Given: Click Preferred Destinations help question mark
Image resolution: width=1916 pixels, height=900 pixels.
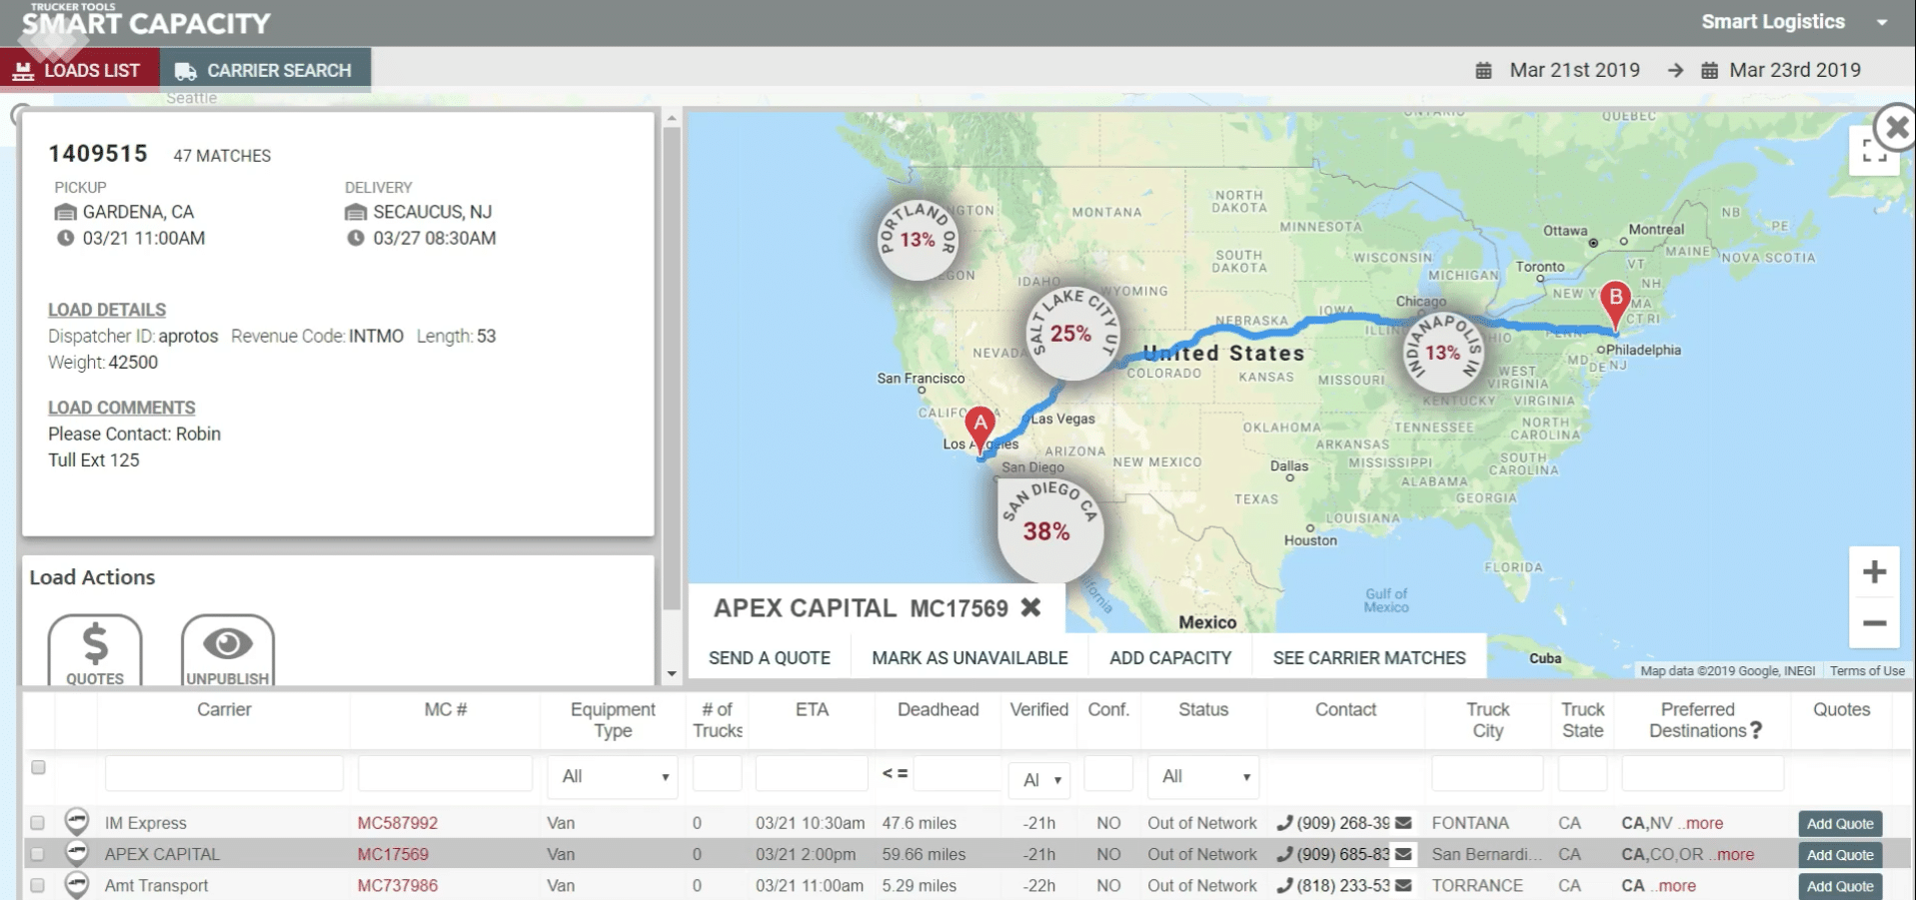Looking at the screenshot, I should pos(1756,730).
